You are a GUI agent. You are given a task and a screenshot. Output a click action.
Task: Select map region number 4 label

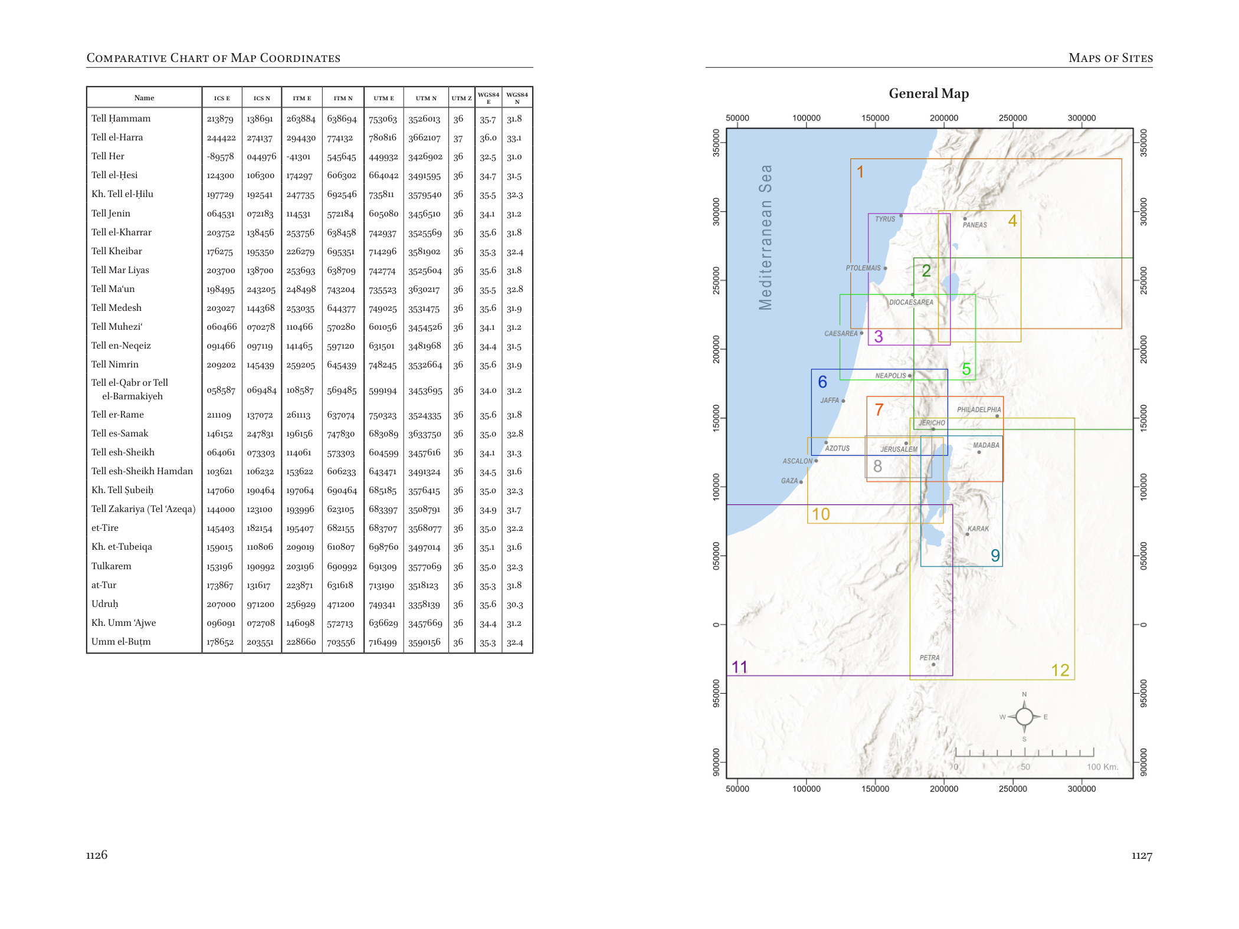click(x=1012, y=221)
